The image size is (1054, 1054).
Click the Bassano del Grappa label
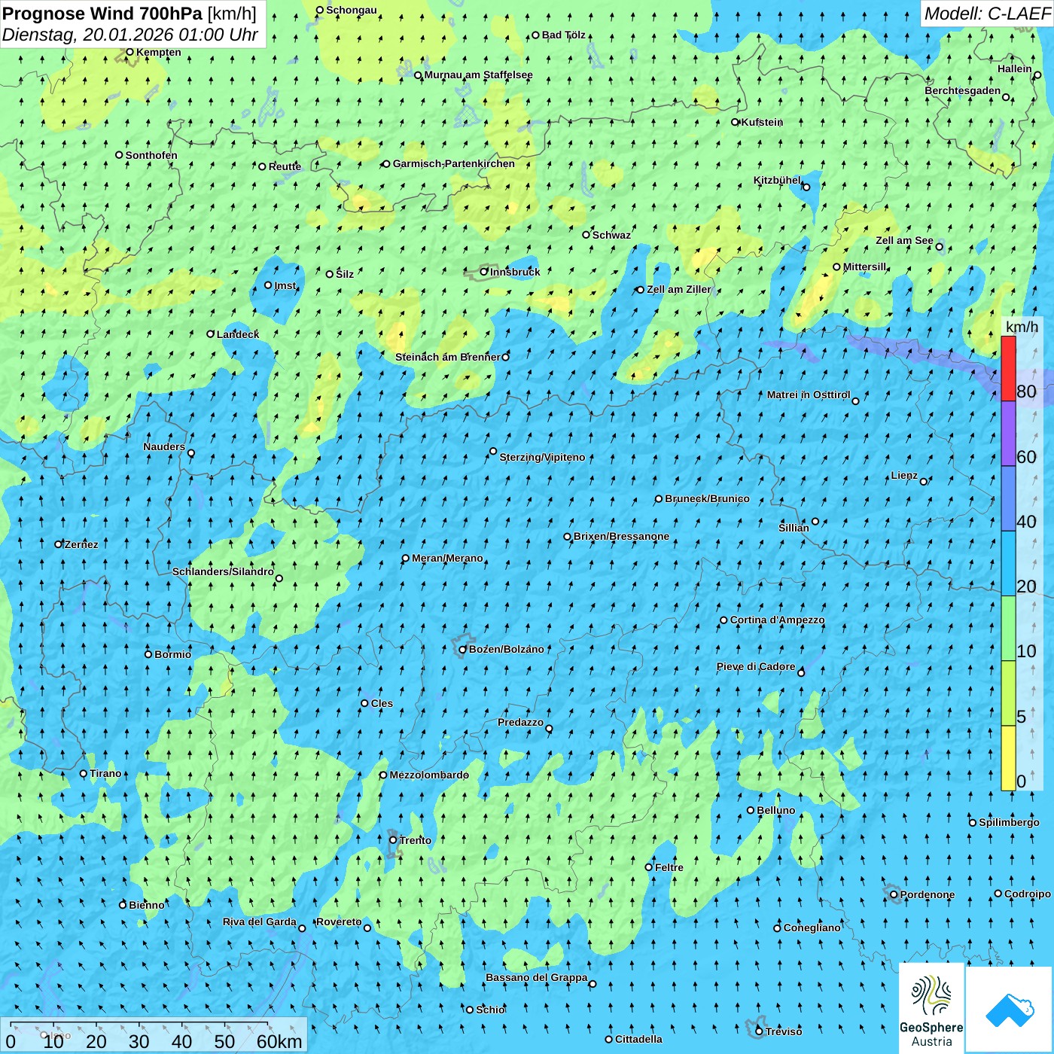(536, 977)
